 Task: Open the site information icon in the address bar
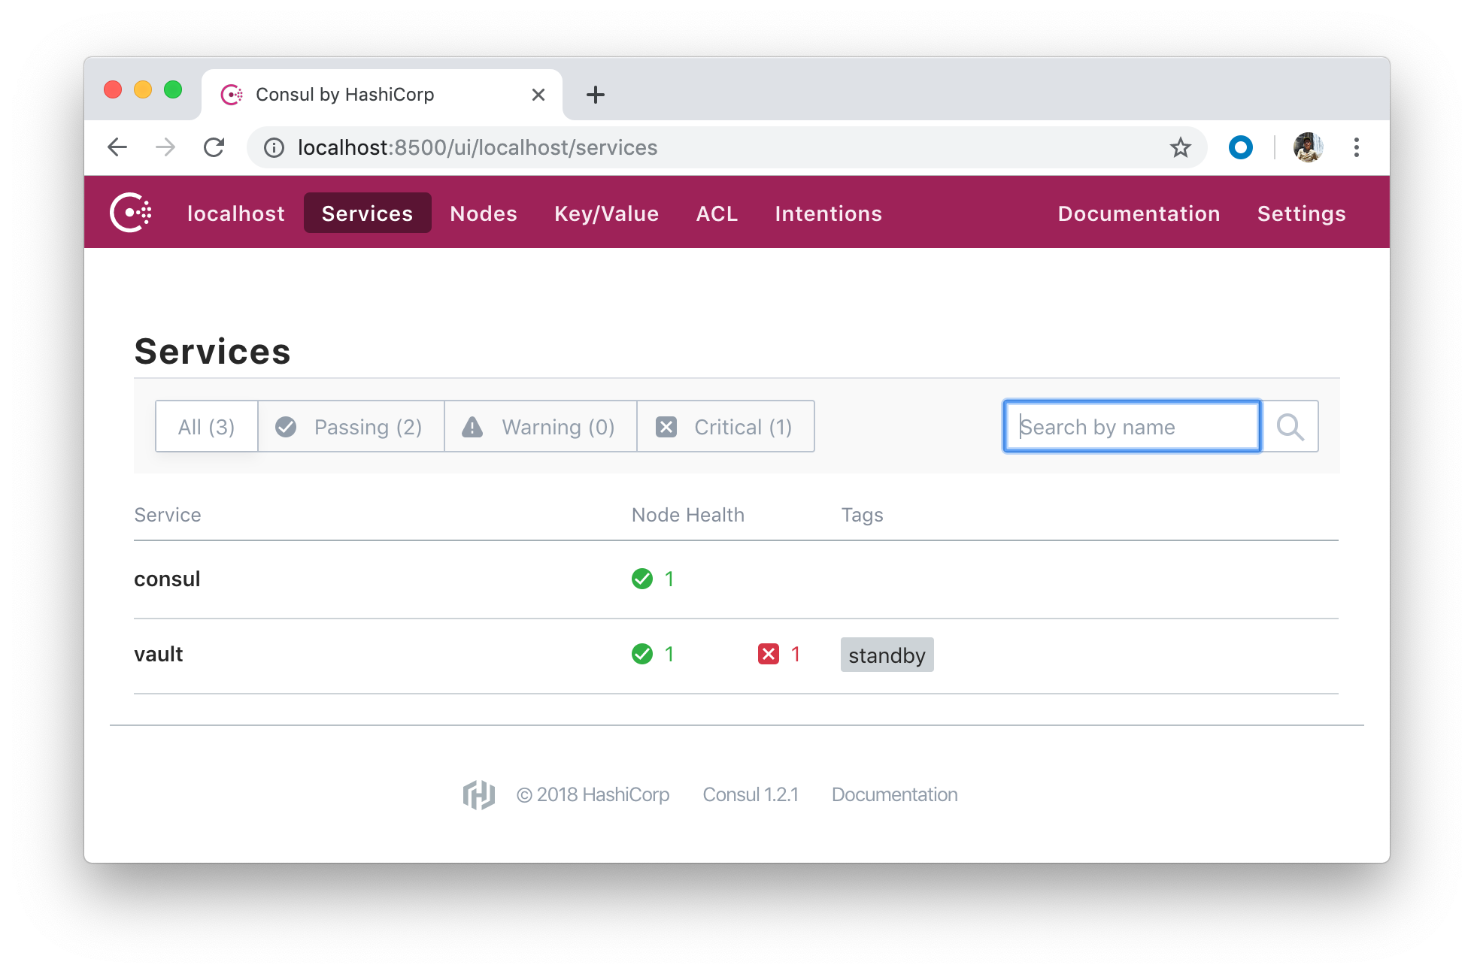point(274,148)
